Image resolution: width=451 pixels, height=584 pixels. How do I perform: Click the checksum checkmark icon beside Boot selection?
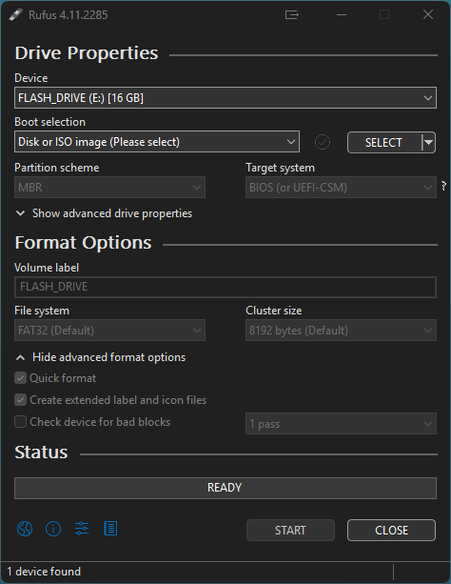[x=323, y=142]
